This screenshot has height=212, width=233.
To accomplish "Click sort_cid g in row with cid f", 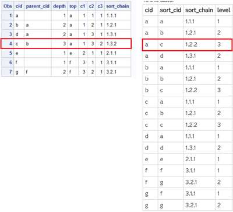I will click(162, 182).
